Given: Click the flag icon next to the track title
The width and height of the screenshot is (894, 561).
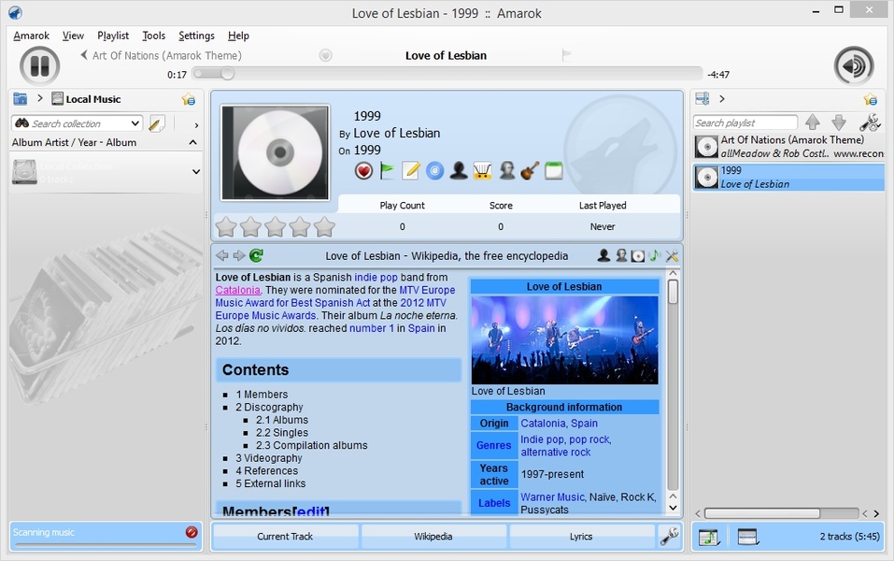Looking at the screenshot, I should (566, 55).
